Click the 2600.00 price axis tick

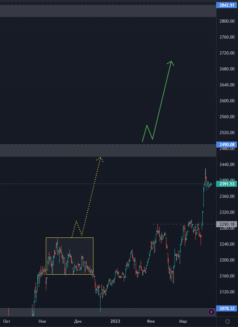(227, 101)
